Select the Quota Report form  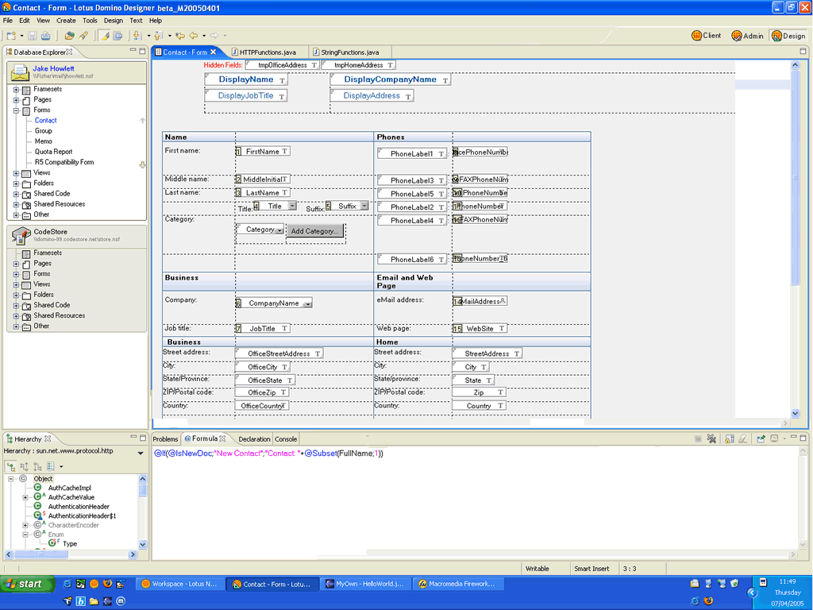click(53, 152)
